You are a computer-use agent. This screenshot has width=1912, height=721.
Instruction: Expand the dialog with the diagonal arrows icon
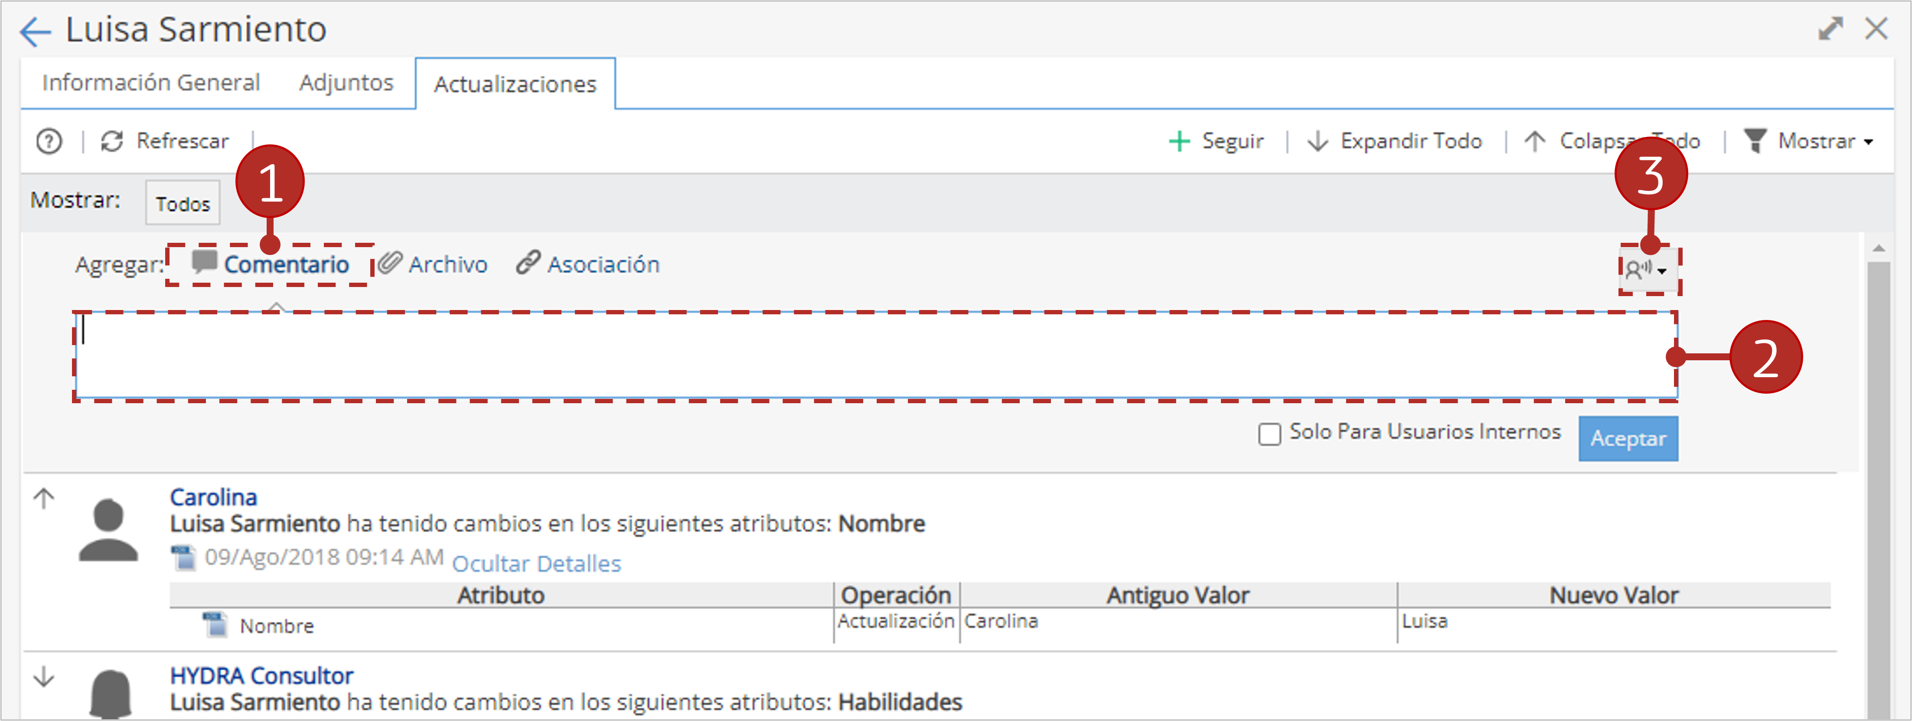click(1830, 29)
